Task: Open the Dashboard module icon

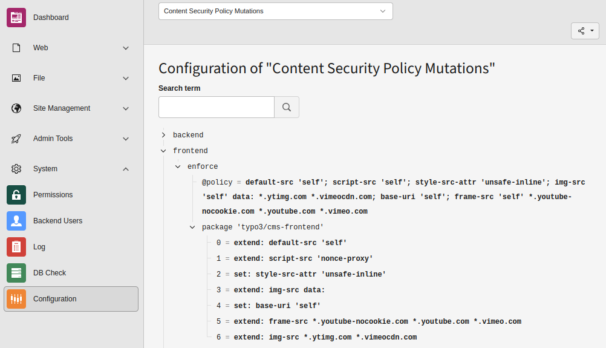Action: (x=16, y=18)
